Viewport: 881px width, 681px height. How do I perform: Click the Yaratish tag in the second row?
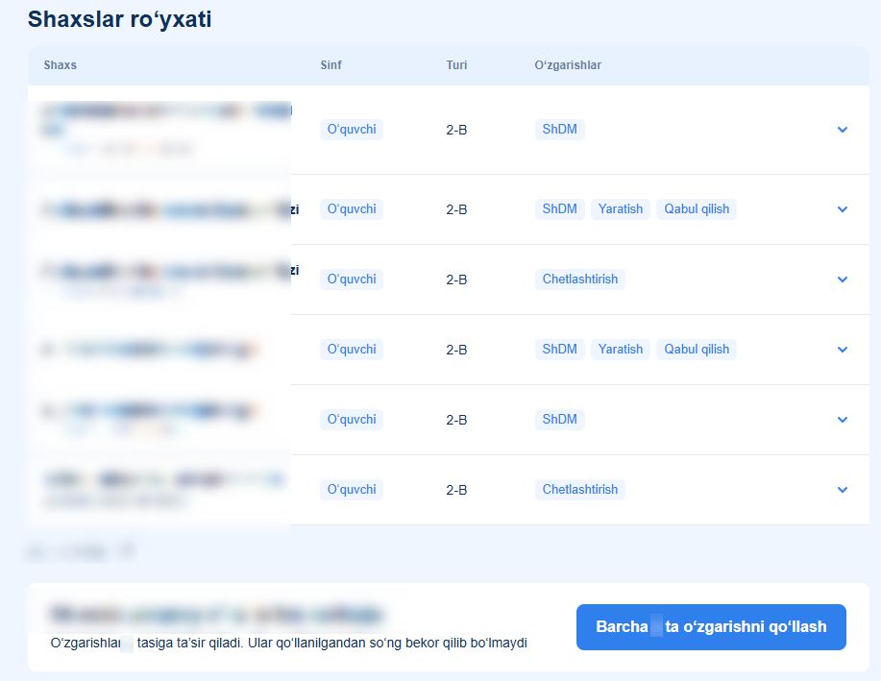[x=621, y=209]
